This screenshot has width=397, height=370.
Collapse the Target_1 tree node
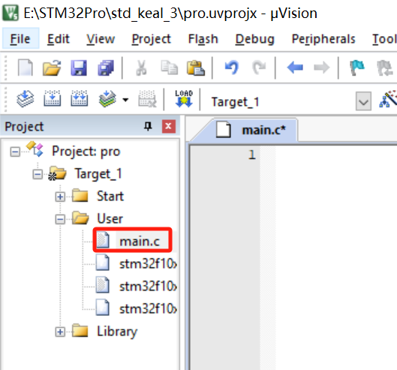[38, 174]
